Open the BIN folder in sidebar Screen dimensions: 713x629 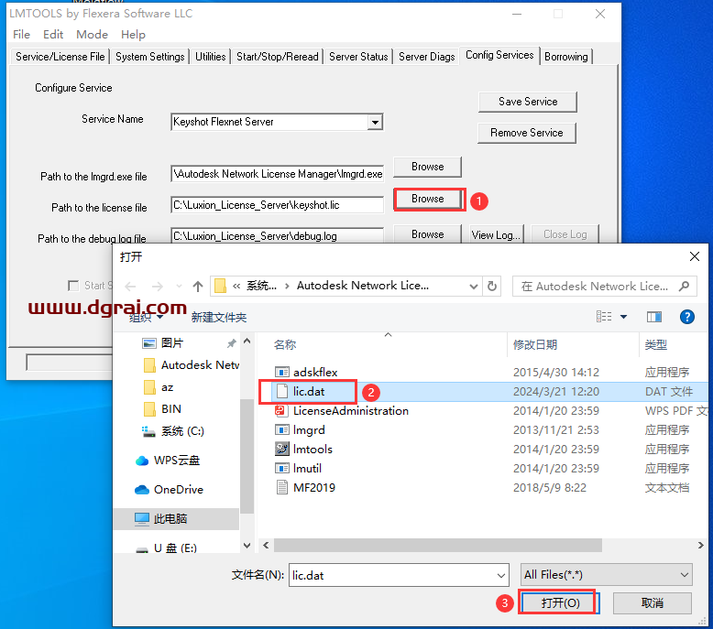(x=162, y=409)
